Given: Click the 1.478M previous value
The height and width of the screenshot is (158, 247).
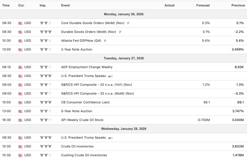Looking at the screenshot, I should 238,155.
